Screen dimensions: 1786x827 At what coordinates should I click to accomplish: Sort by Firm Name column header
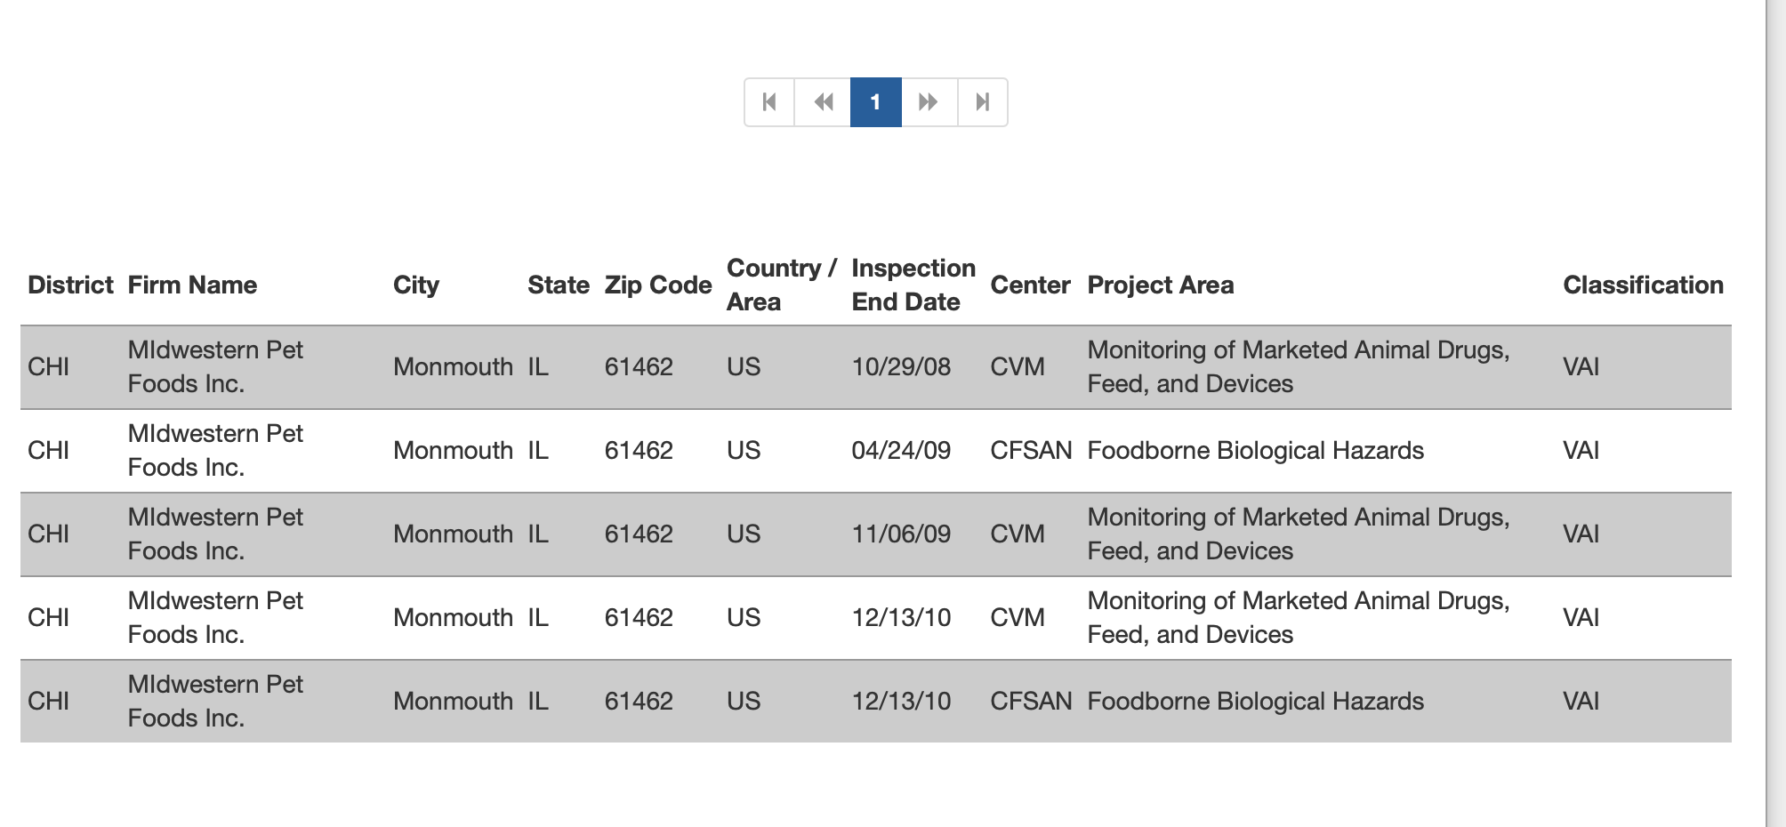point(192,285)
